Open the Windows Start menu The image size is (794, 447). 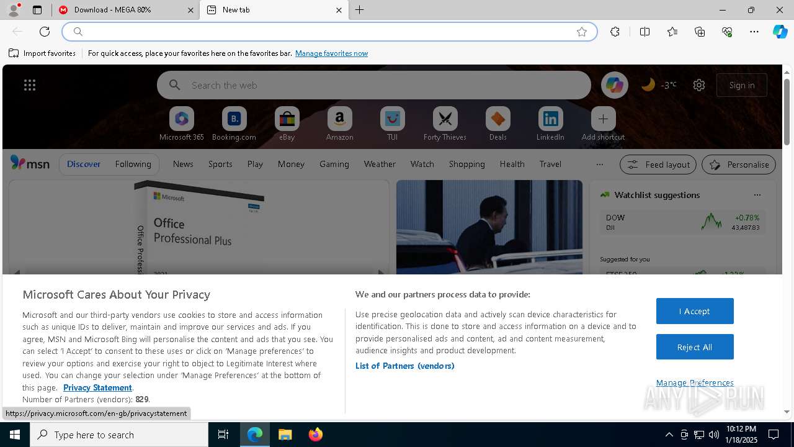coord(15,435)
